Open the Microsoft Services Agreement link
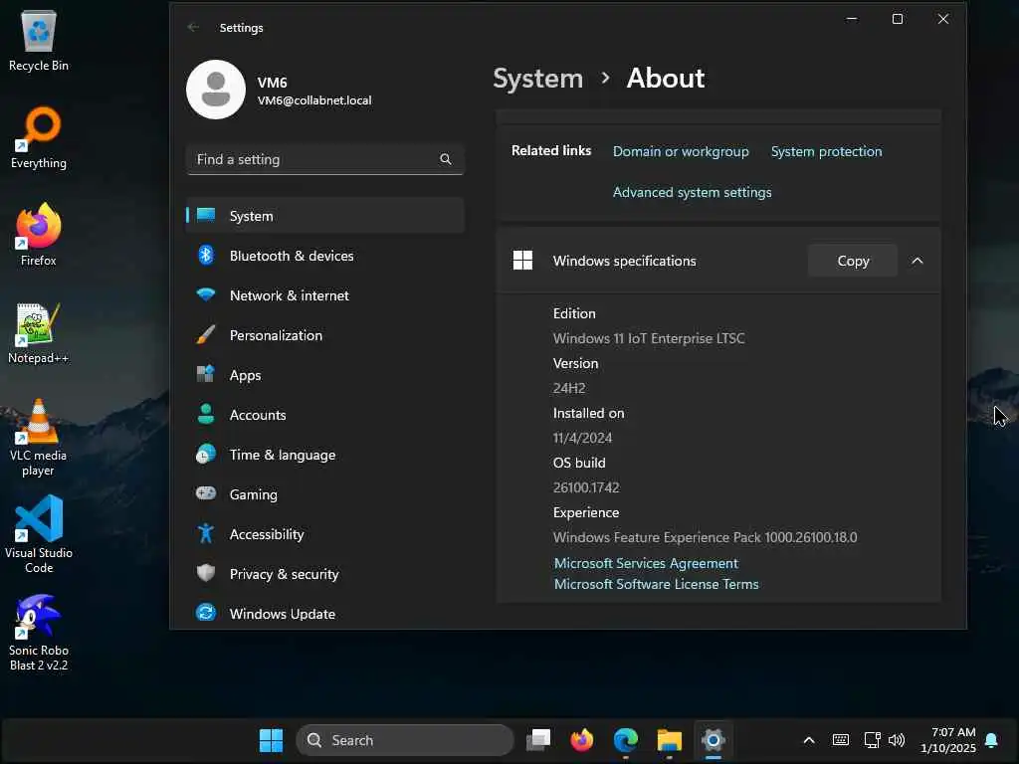This screenshot has width=1019, height=764. pos(646,563)
